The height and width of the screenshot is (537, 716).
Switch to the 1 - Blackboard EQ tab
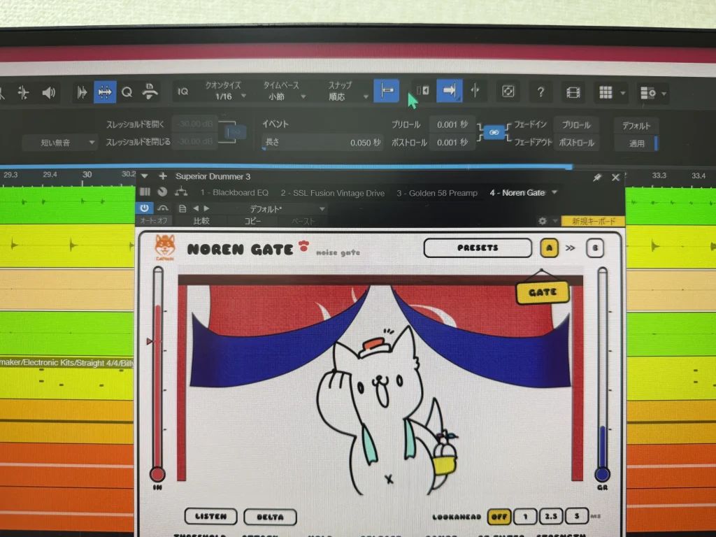pos(234,193)
